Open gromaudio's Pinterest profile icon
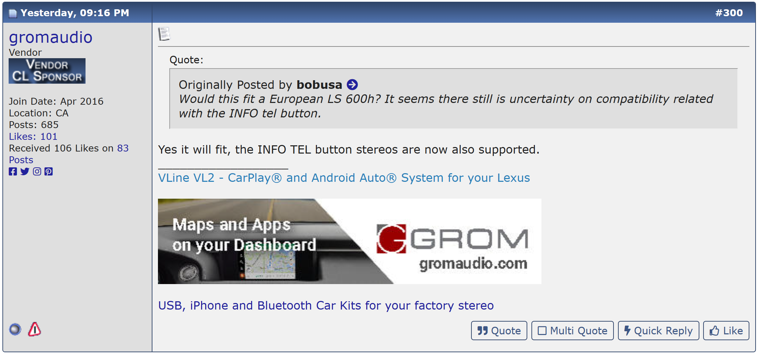 coord(49,171)
